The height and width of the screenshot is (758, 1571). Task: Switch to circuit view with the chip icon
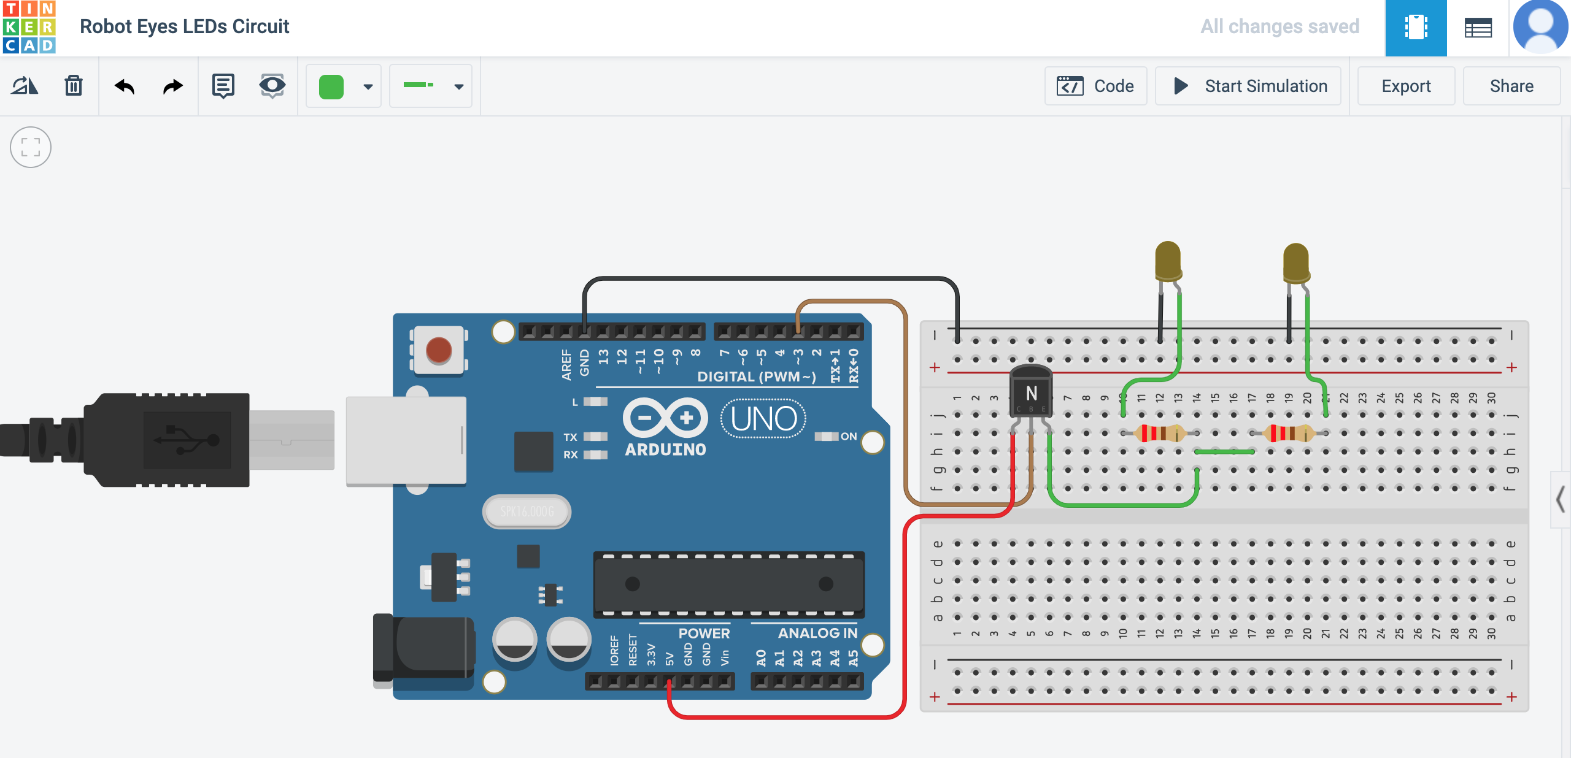pos(1416,28)
